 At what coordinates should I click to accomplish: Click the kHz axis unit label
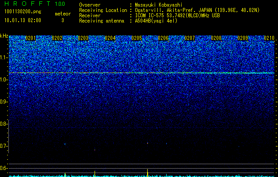4,36
